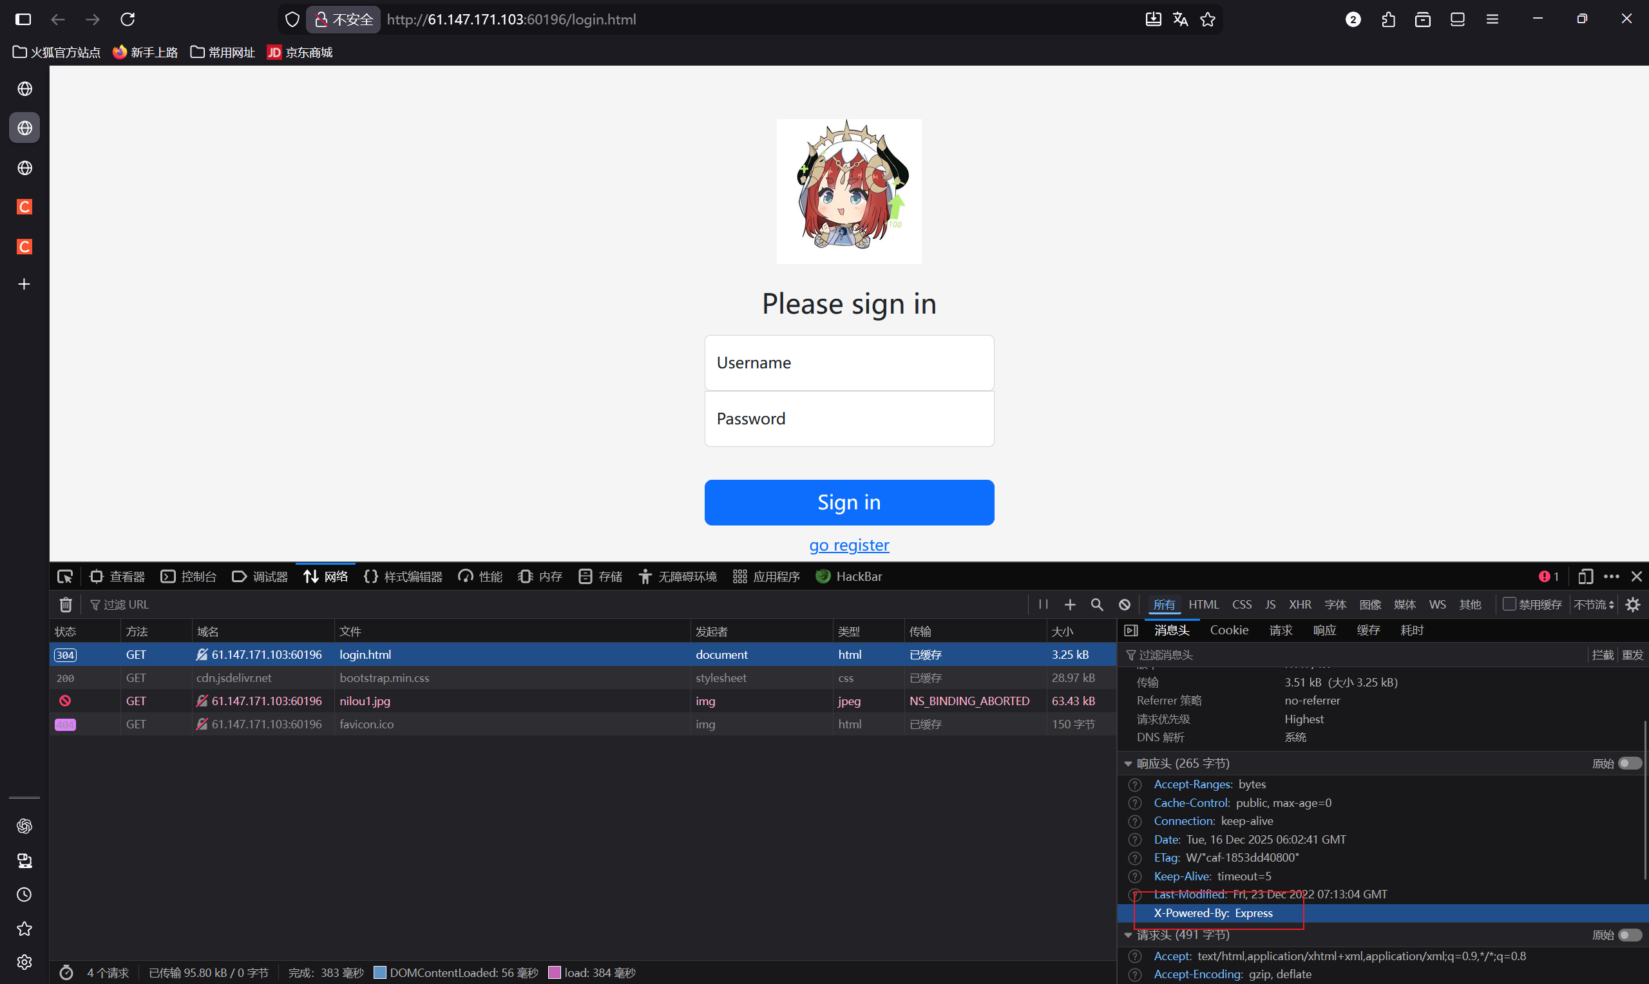Toggle responsive design mode icon
Image resolution: width=1649 pixels, height=984 pixels.
coord(1585,576)
